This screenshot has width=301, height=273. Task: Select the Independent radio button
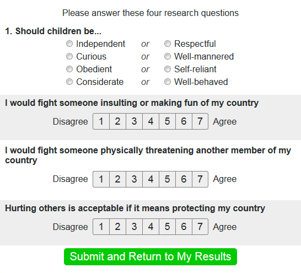[x=69, y=44]
